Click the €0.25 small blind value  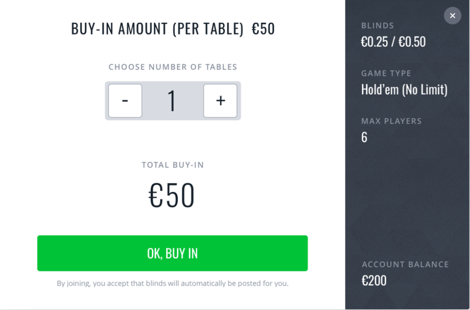[x=374, y=42]
